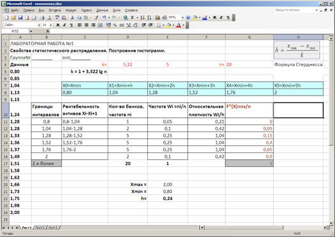Select column H header
335x237 pixels.
(x=298, y=37)
